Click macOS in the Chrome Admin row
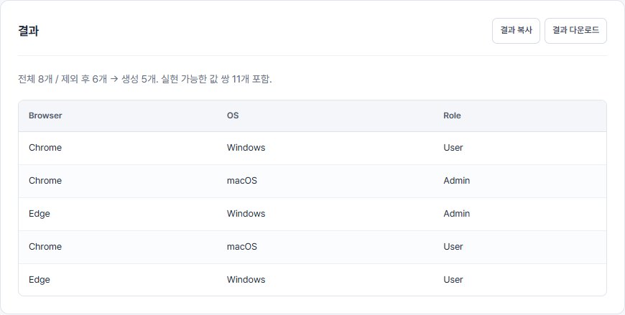This screenshot has height=315, width=625. coord(242,180)
